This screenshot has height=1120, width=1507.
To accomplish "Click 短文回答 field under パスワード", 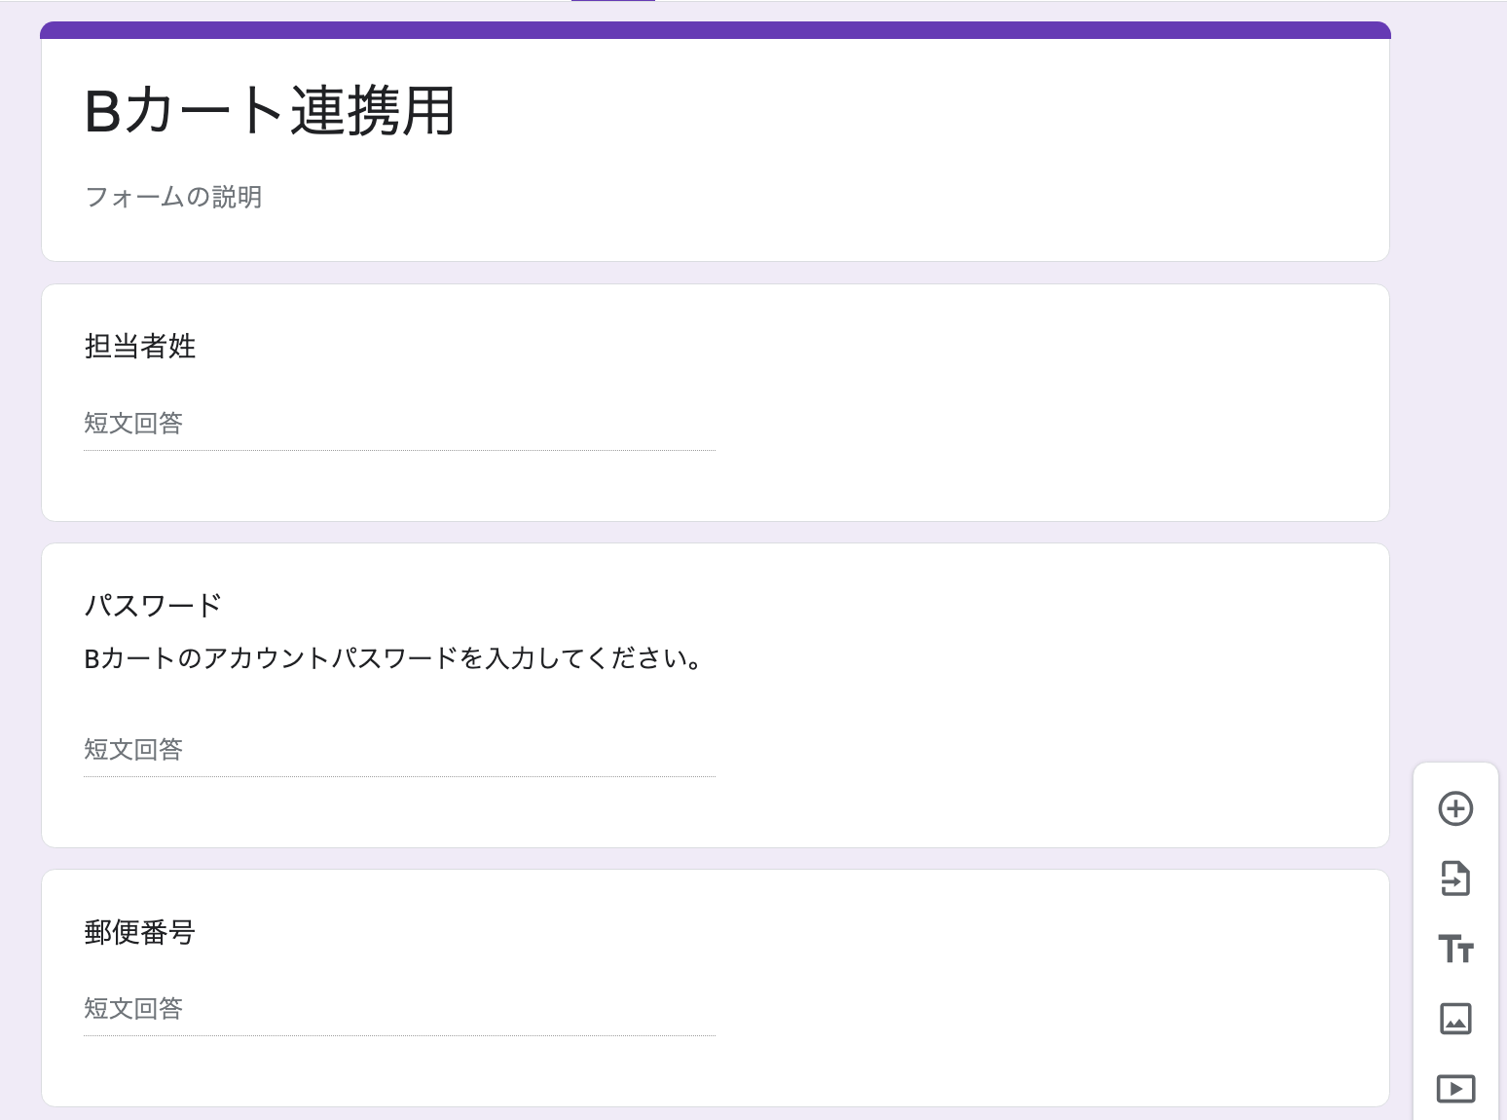I will click(x=399, y=750).
